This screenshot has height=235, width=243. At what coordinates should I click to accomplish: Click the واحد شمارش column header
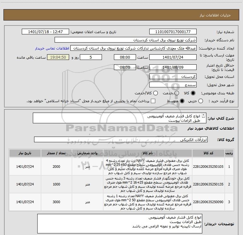point(87,153)
